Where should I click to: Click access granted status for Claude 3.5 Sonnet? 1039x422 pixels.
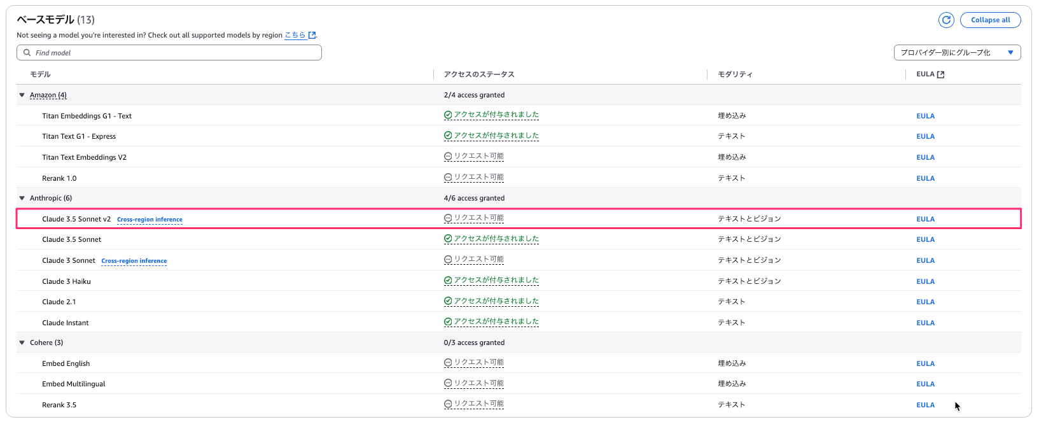(491, 239)
